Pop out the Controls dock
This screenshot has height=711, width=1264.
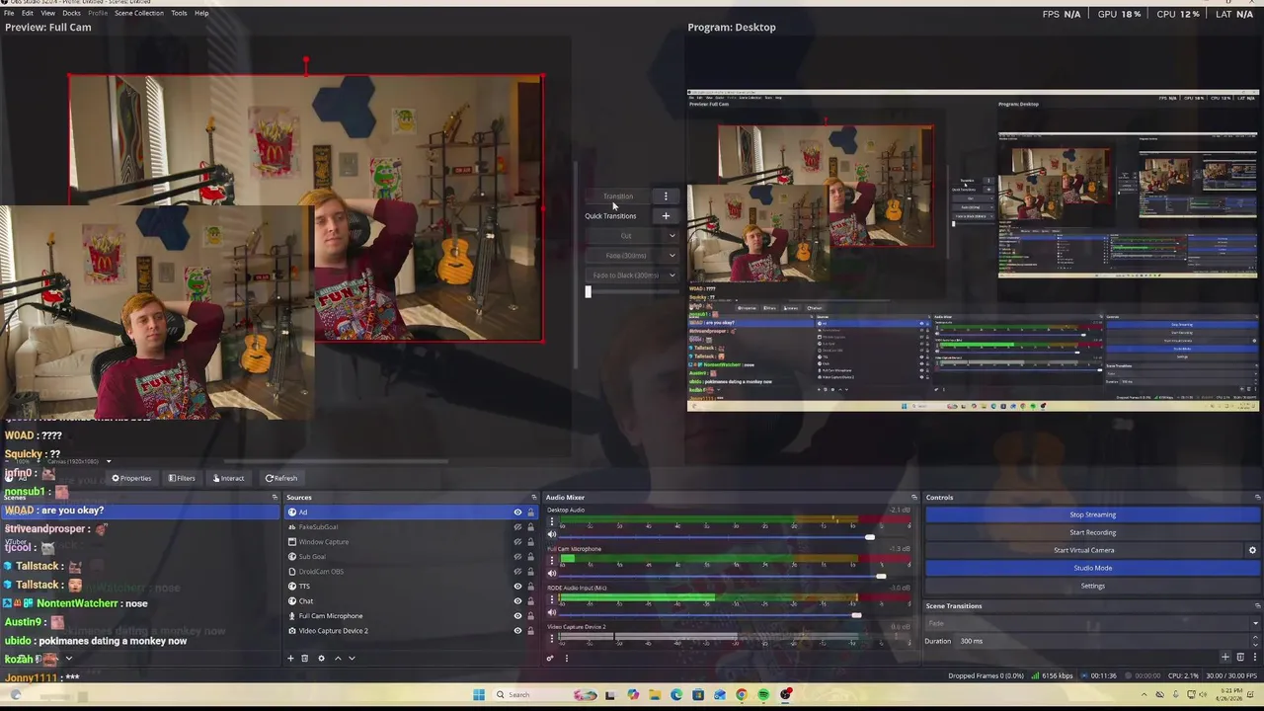click(1257, 497)
